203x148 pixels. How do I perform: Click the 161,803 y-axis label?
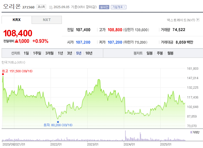coord(193,69)
